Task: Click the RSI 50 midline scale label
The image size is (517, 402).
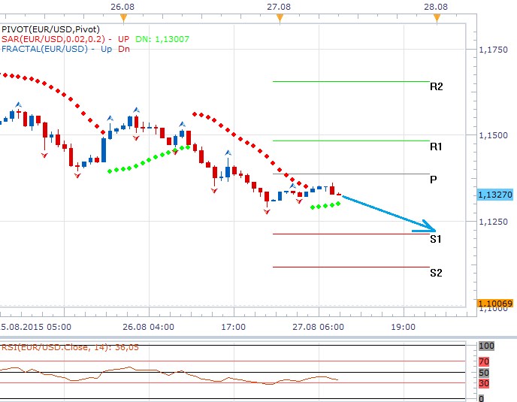Action: tap(485, 373)
